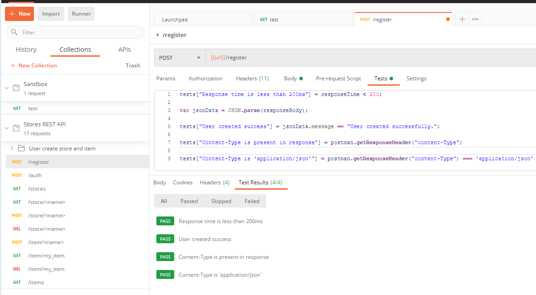Open the request Body tab with green dot
Image resolution: width=536 pixels, height=295 pixels.
(x=293, y=79)
